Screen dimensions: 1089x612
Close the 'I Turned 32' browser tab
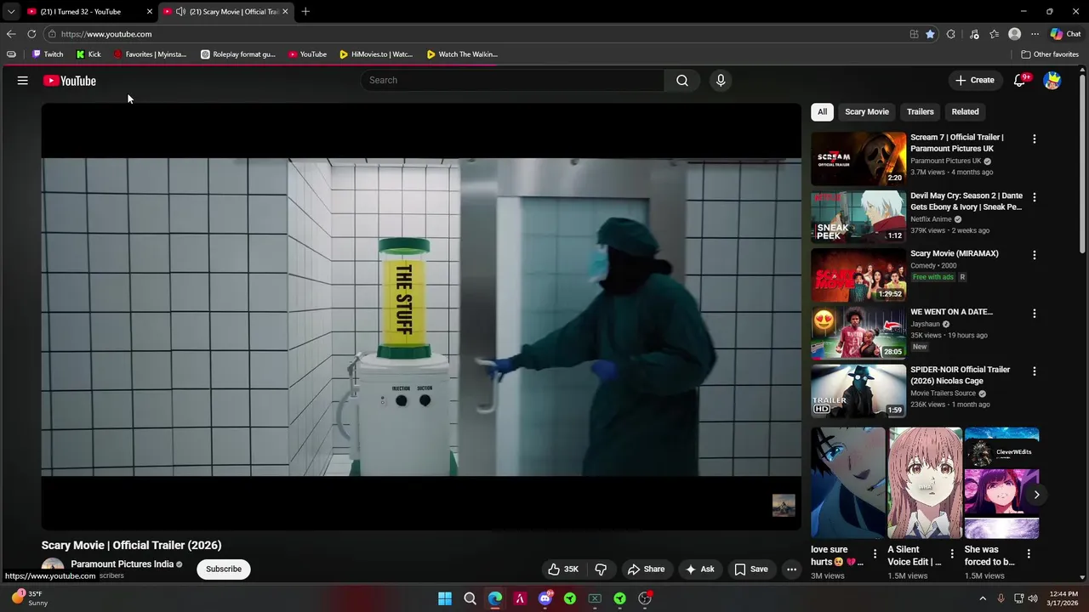tap(150, 11)
